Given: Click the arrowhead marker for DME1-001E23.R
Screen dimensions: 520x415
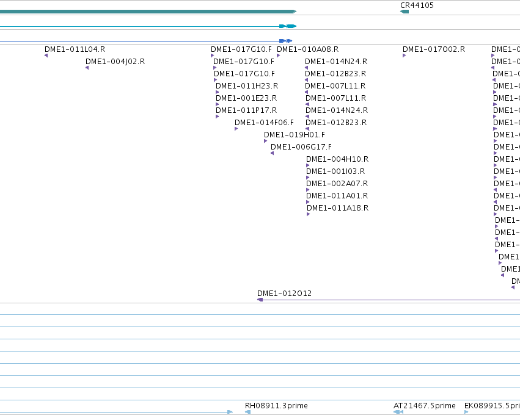Looking at the screenshot, I should click(x=217, y=104).
